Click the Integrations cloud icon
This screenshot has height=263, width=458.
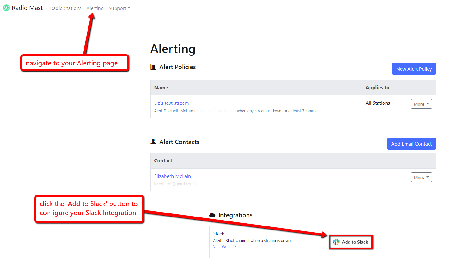point(212,215)
